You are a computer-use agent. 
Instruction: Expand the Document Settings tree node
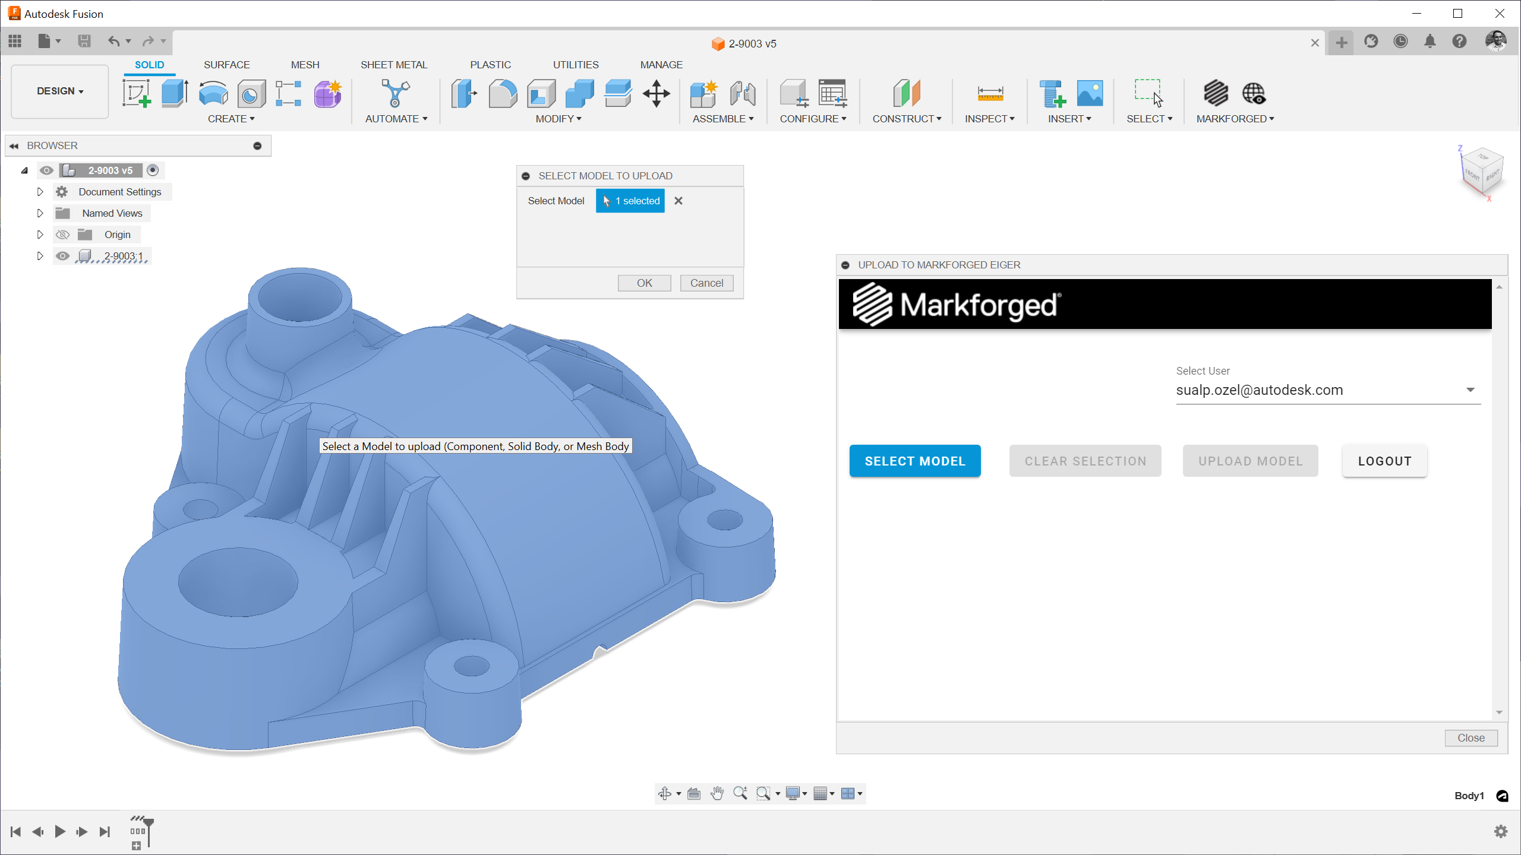40,192
